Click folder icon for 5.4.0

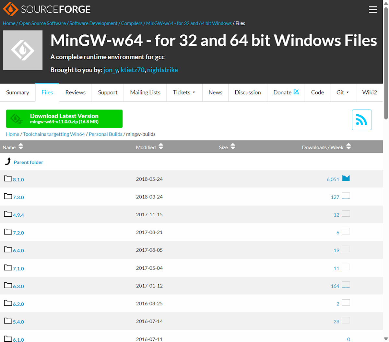(x=8, y=321)
